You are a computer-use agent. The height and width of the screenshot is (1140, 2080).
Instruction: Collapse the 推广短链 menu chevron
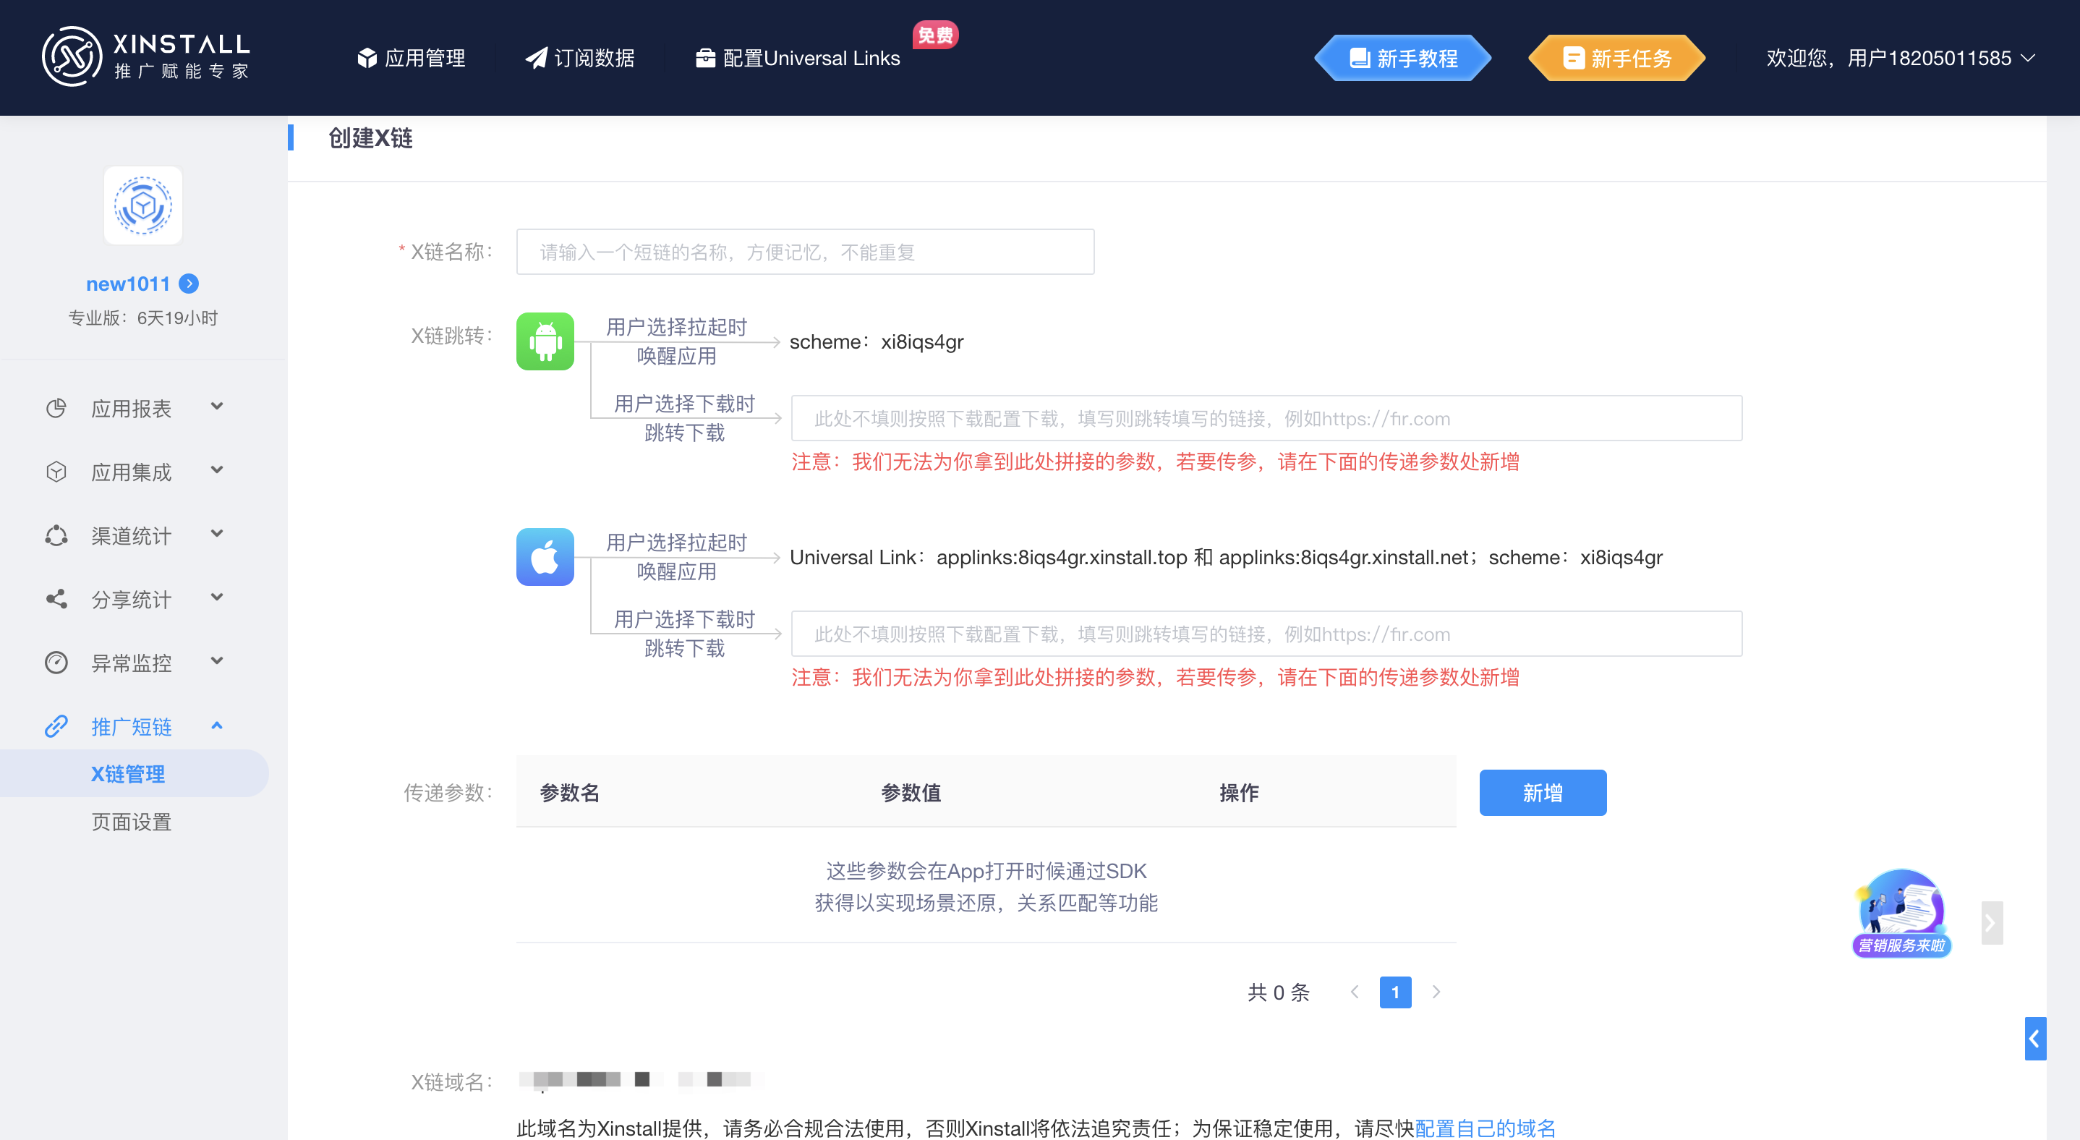coord(216,725)
